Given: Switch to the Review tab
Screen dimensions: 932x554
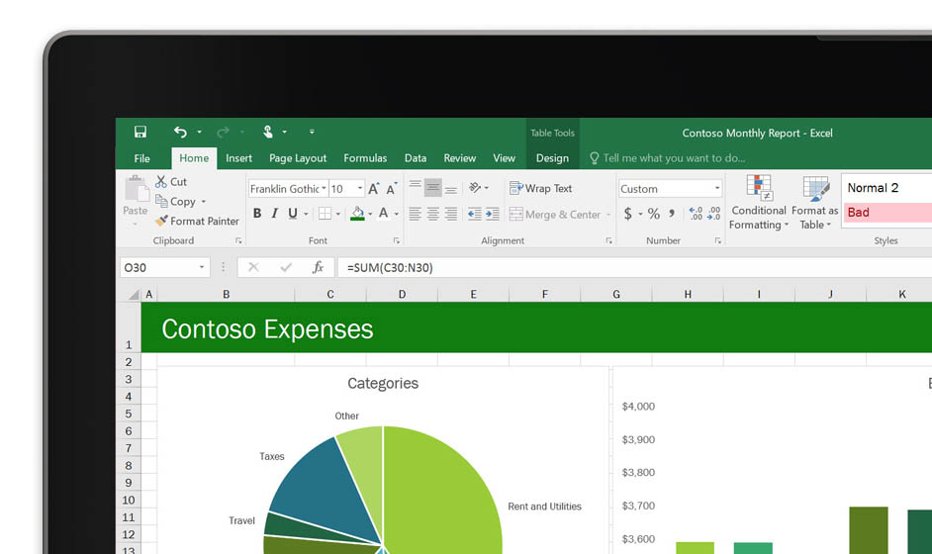Looking at the screenshot, I should [459, 158].
